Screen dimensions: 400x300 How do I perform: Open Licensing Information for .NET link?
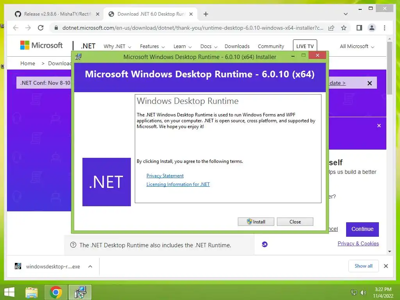[178, 184]
